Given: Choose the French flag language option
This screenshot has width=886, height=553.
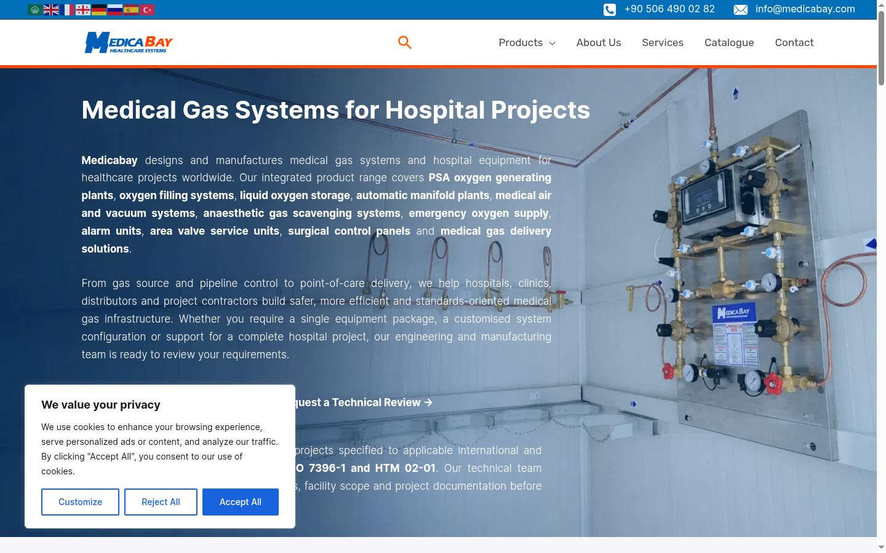Looking at the screenshot, I should [67, 10].
